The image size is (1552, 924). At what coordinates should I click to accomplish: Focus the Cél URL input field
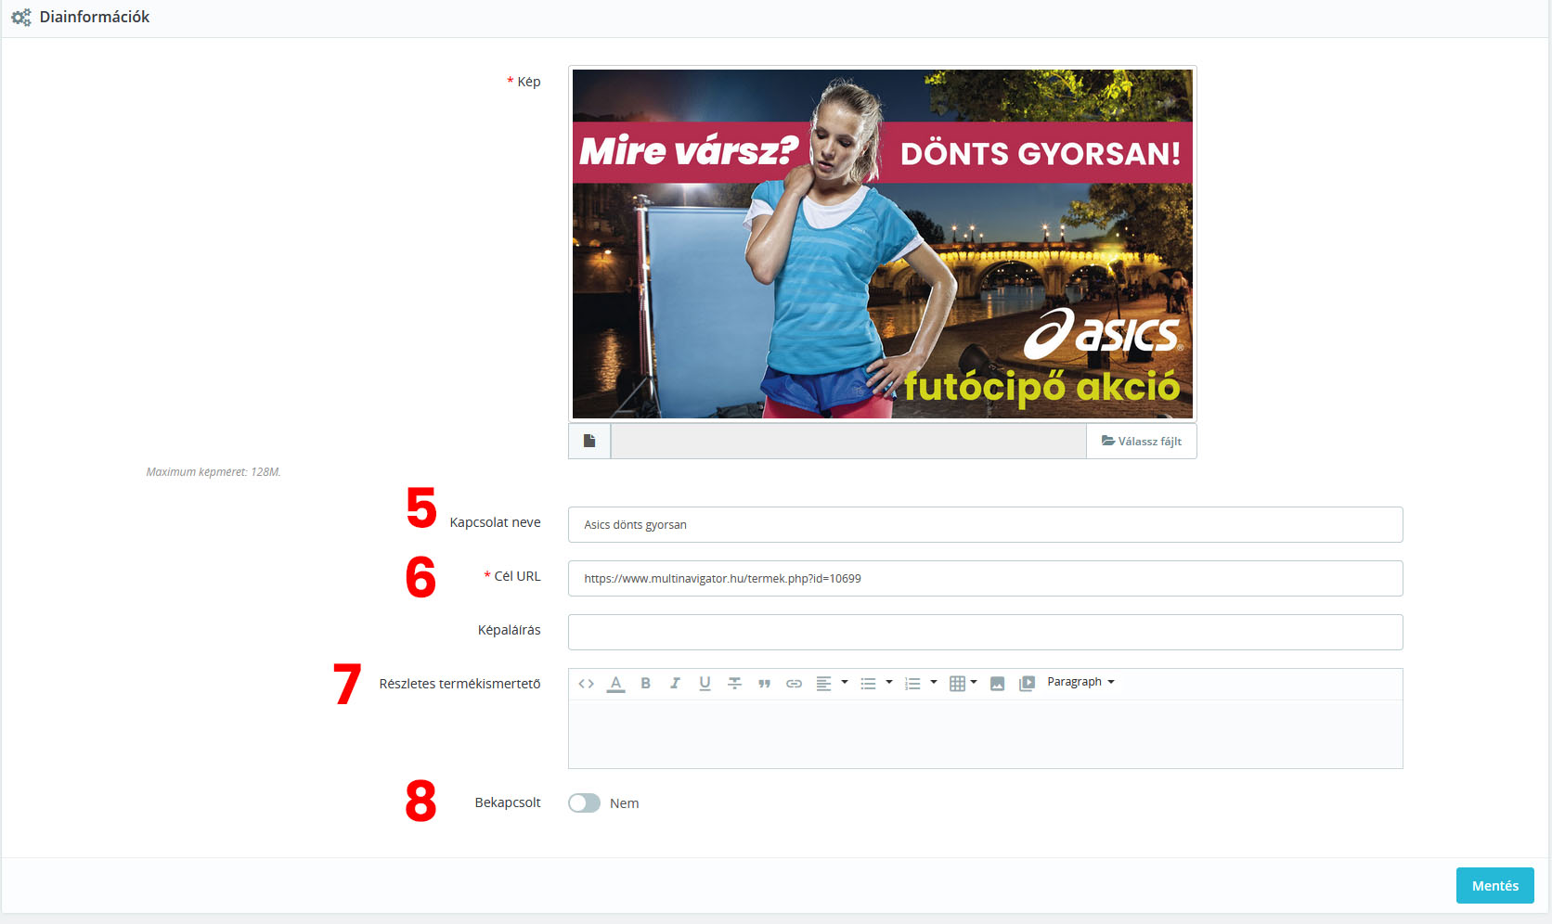[x=985, y=578]
